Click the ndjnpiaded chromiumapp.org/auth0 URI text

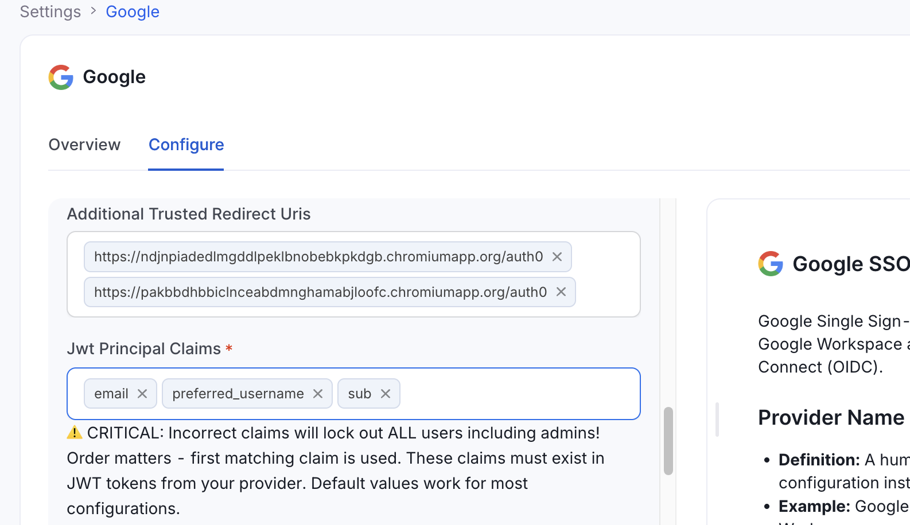click(318, 257)
